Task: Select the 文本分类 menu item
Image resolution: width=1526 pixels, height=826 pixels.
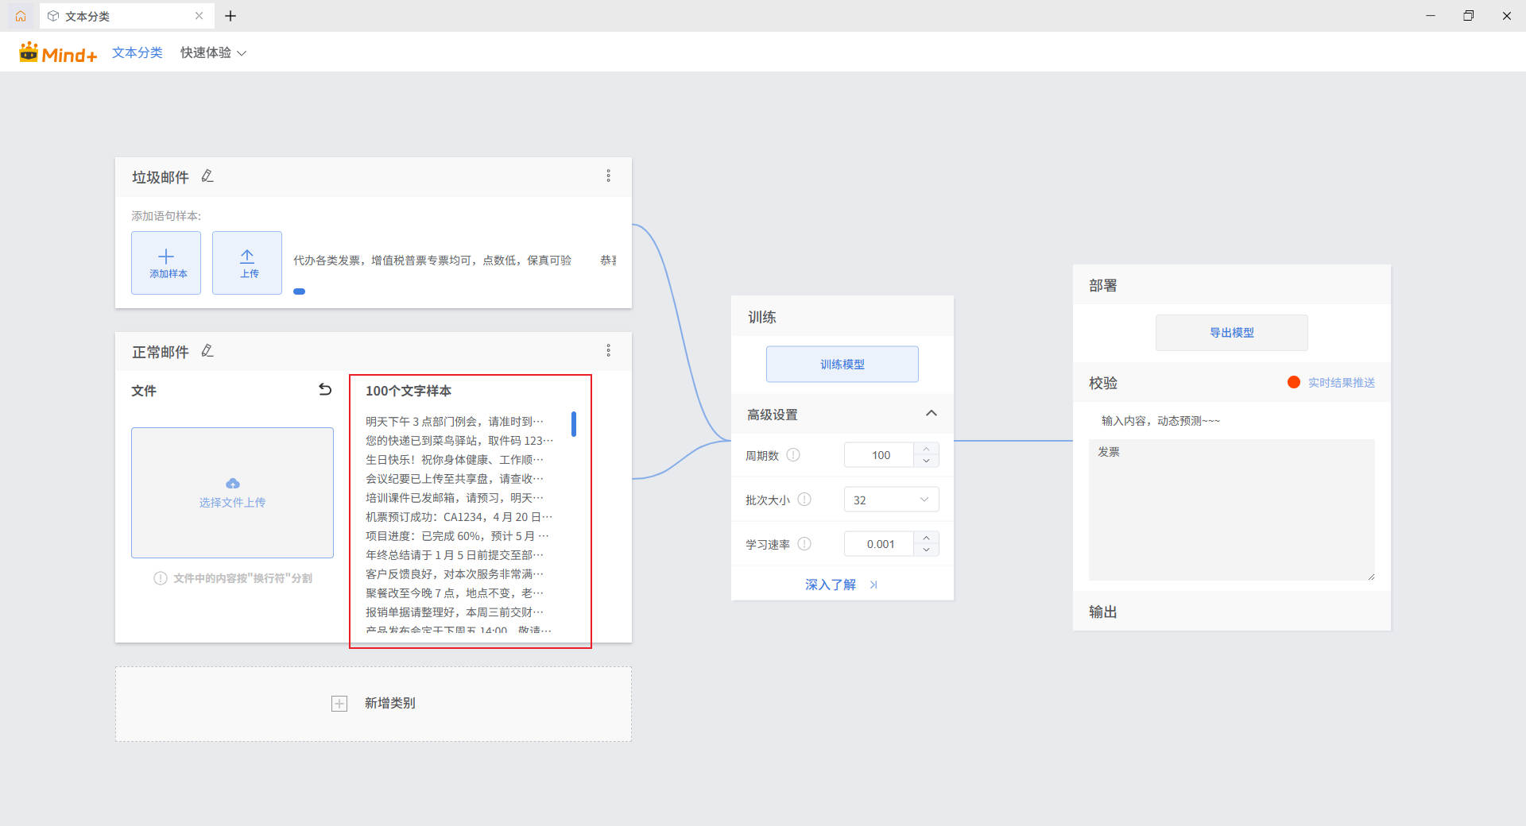Action: (x=137, y=52)
